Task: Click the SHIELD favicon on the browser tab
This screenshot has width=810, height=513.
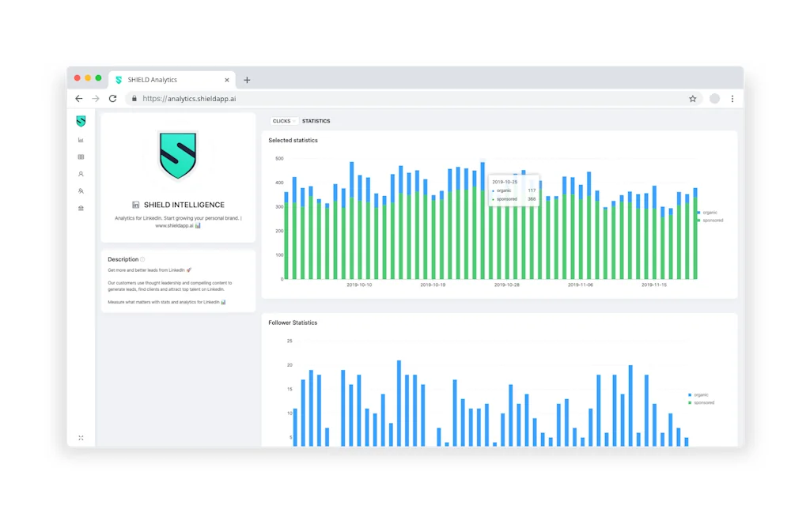Action: [x=117, y=79]
